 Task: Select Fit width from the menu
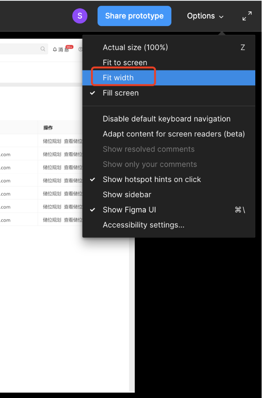pos(118,78)
